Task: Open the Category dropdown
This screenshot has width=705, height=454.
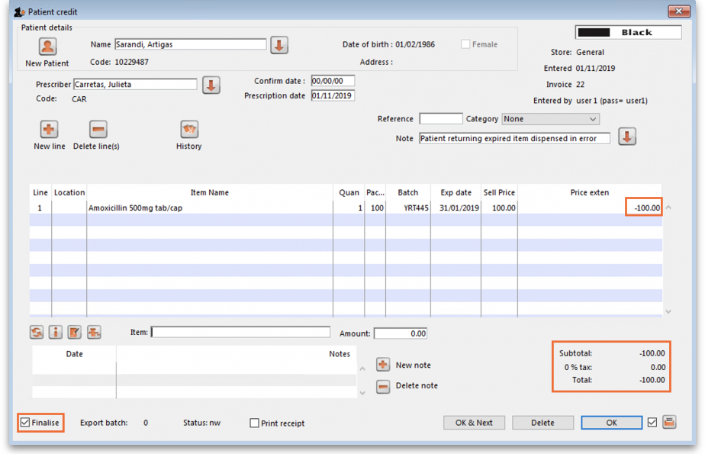Action: pyautogui.click(x=593, y=119)
